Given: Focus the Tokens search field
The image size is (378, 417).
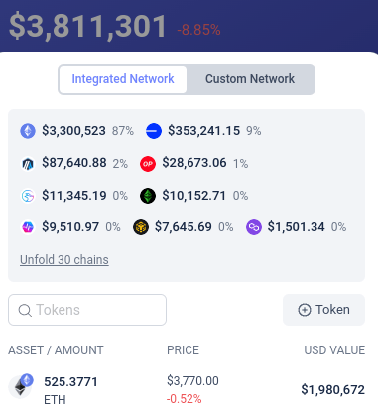Looking at the screenshot, I should [x=87, y=310].
